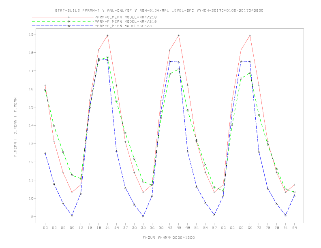Image resolution: width=321 pixels, height=248 pixels.
Task: Click x-axis tick label 15
Action: pyautogui.click(x=90, y=228)
